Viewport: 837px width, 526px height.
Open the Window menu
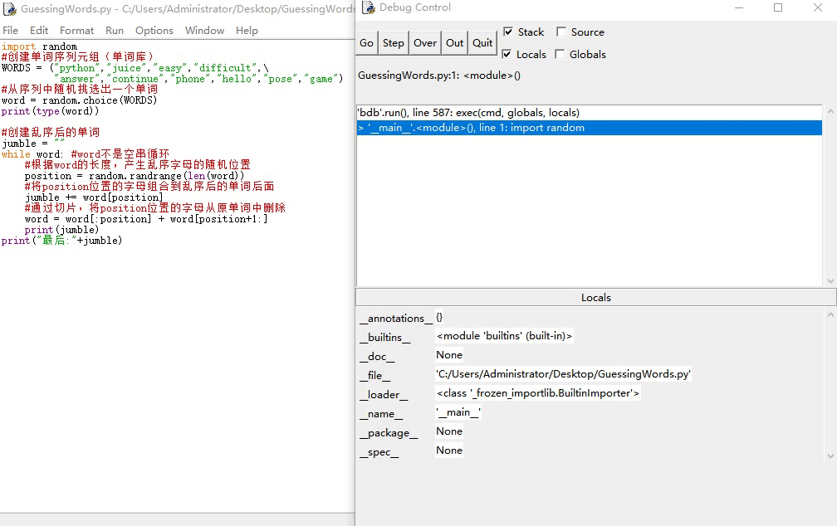point(204,30)
